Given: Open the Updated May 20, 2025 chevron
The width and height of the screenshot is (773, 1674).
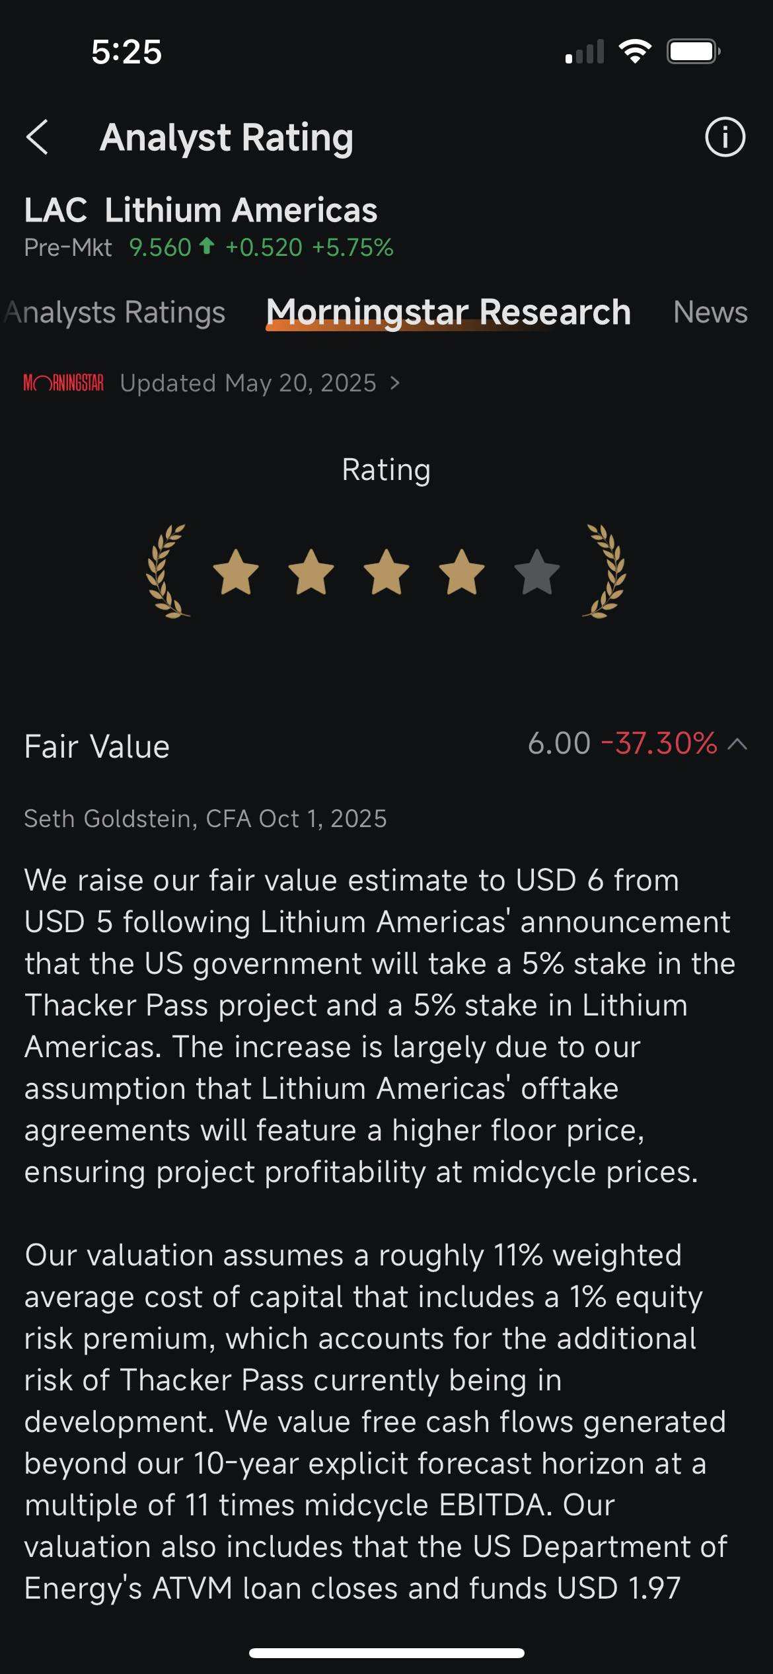Looking at the screenshot, I should 395,383.
